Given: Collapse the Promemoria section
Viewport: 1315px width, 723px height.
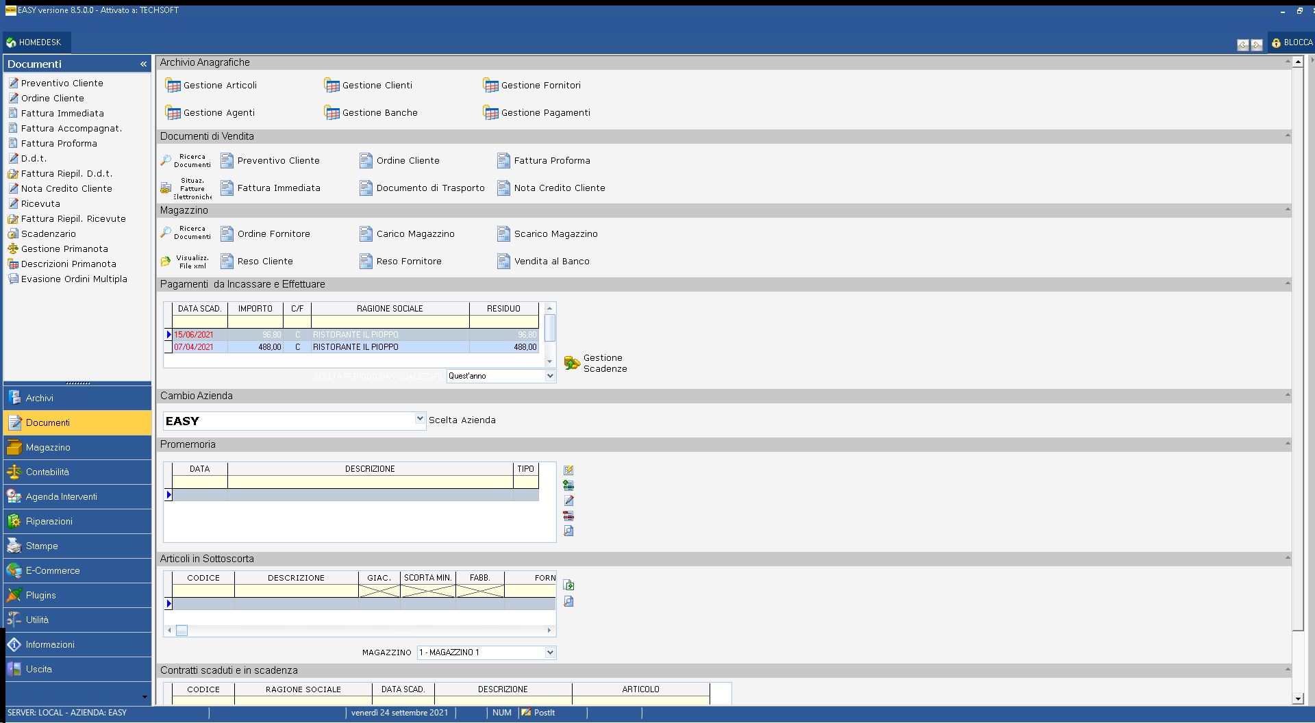Looking at the screenshot, I should tap(1288, 444).
